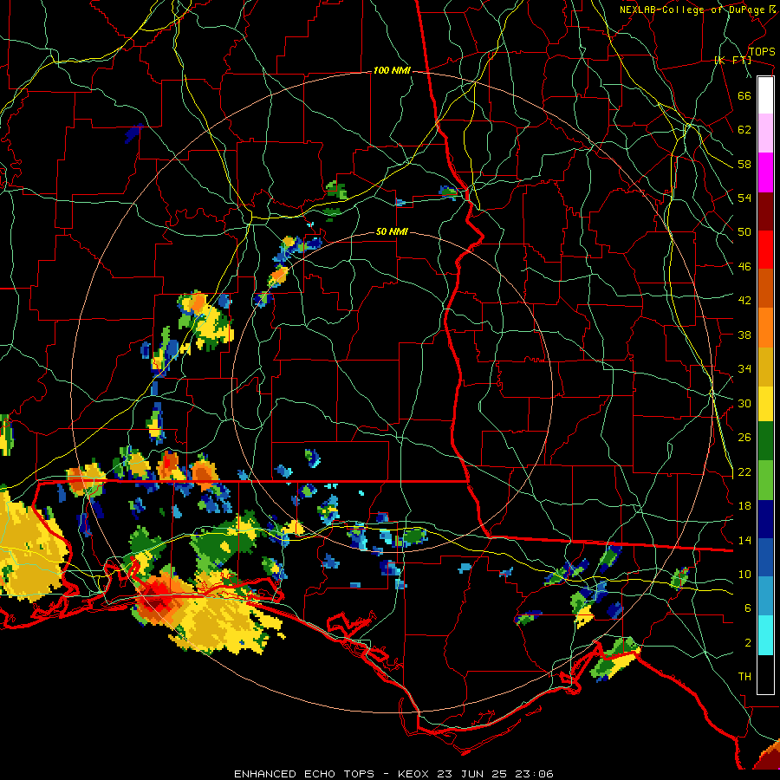Click the K FT units label

[732, 61]
